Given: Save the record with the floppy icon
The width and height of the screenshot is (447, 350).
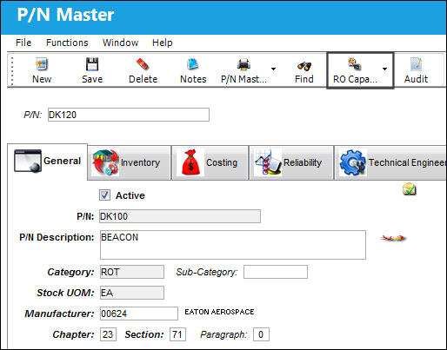Looking at the screenshot, I should [92, 64].
